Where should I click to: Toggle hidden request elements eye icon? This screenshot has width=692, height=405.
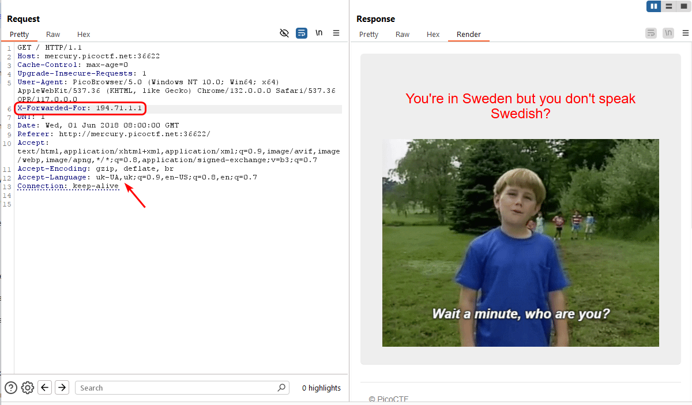pos(284,33)
